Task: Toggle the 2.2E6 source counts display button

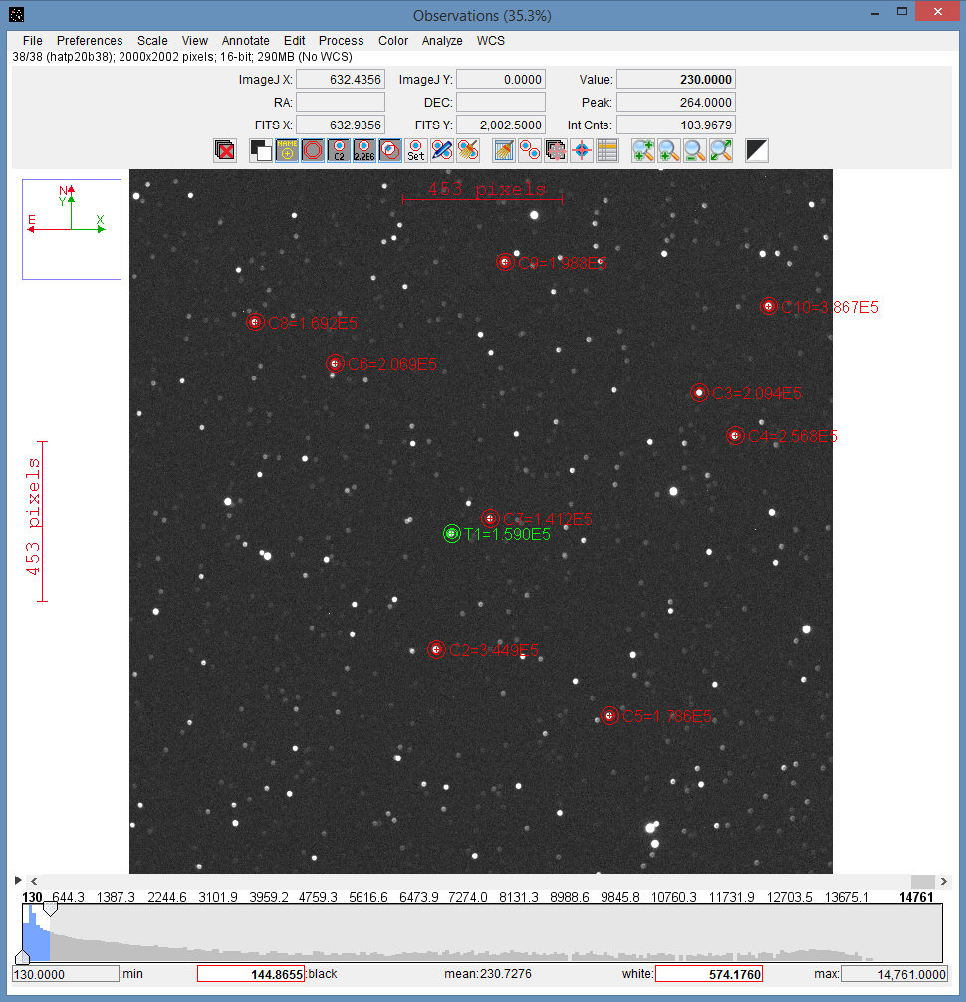Action: coord(364,150)
